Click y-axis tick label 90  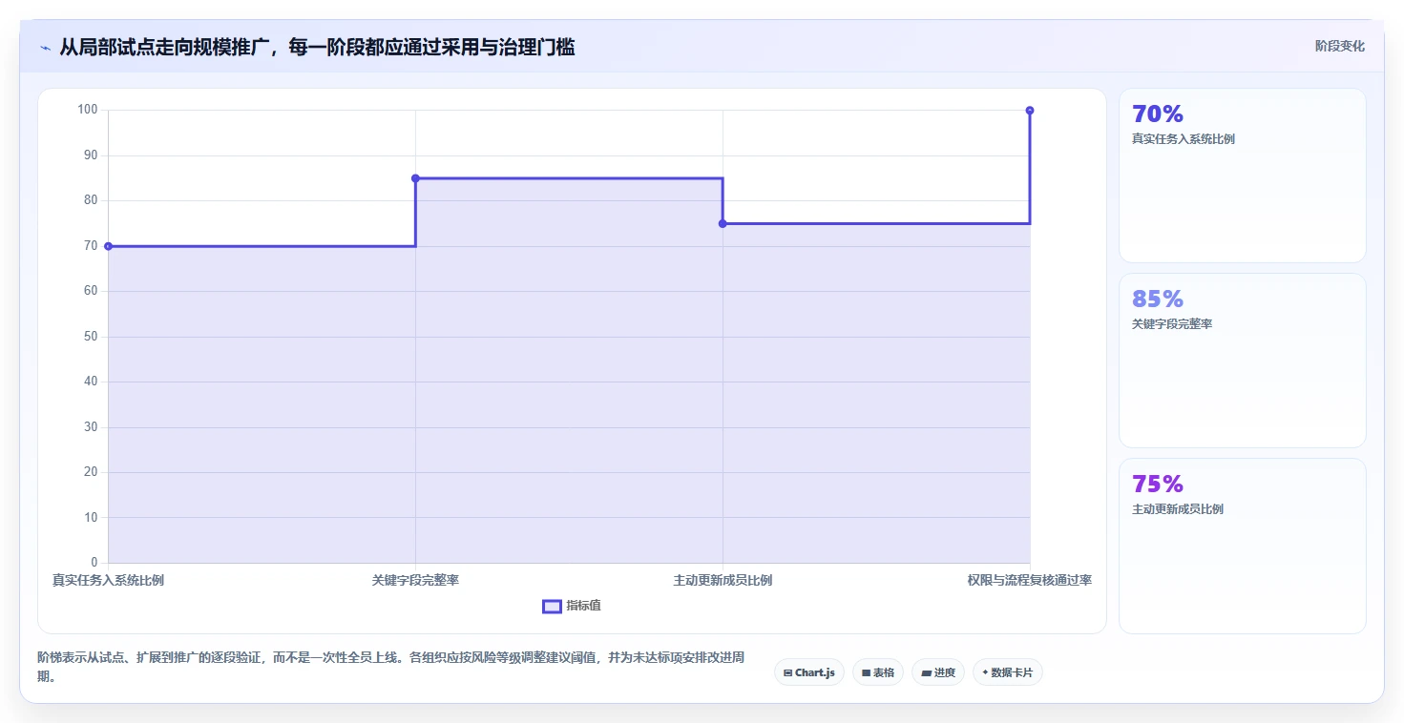pos(91,155)
